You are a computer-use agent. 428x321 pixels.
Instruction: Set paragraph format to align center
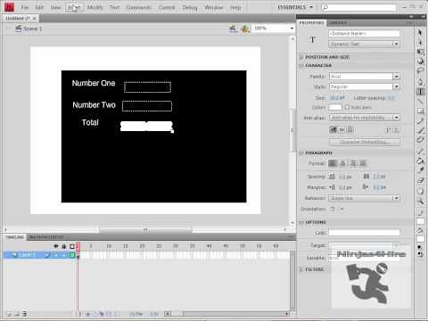[342, 163]
